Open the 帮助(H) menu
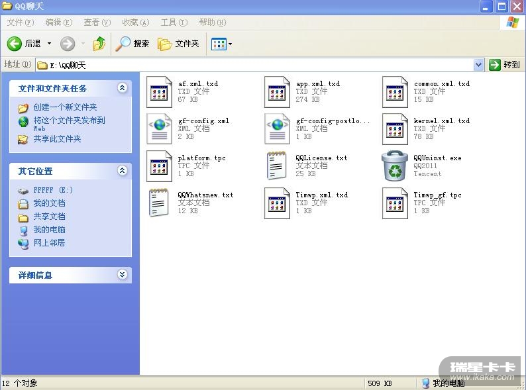 coord(213,23)
